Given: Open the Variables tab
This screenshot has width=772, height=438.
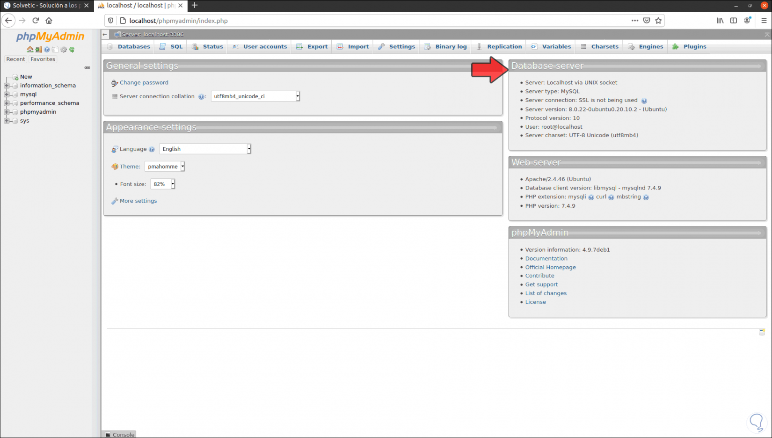Looking at the screenshot, I should (551, 47).
